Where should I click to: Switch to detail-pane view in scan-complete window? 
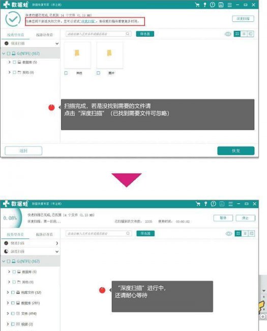click(250, 34)
